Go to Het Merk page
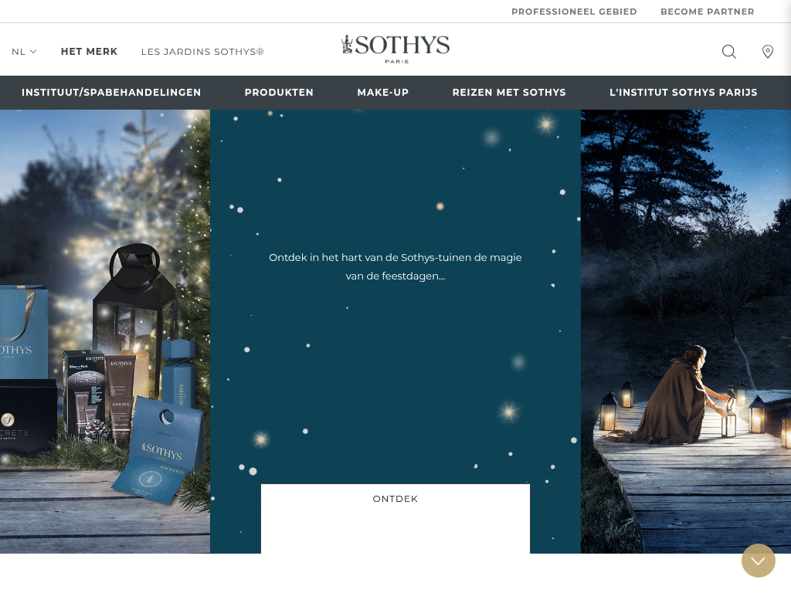Viewport: 791px width, 593px height. 90,52
